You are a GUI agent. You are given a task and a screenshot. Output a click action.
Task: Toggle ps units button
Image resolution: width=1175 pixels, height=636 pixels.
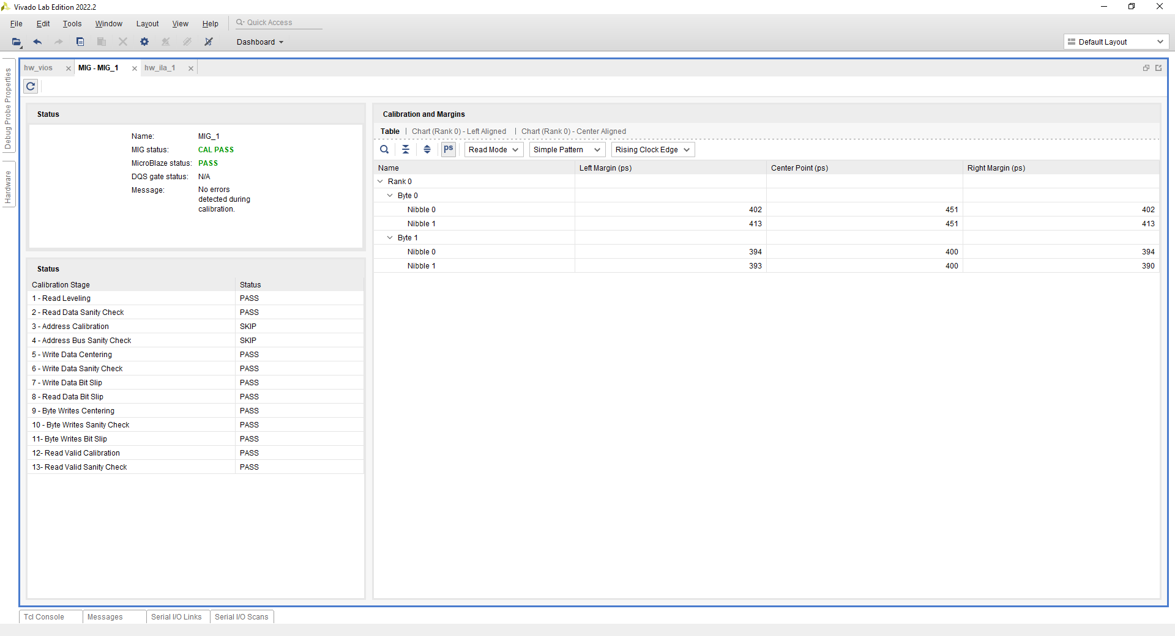tap(449, 149)
